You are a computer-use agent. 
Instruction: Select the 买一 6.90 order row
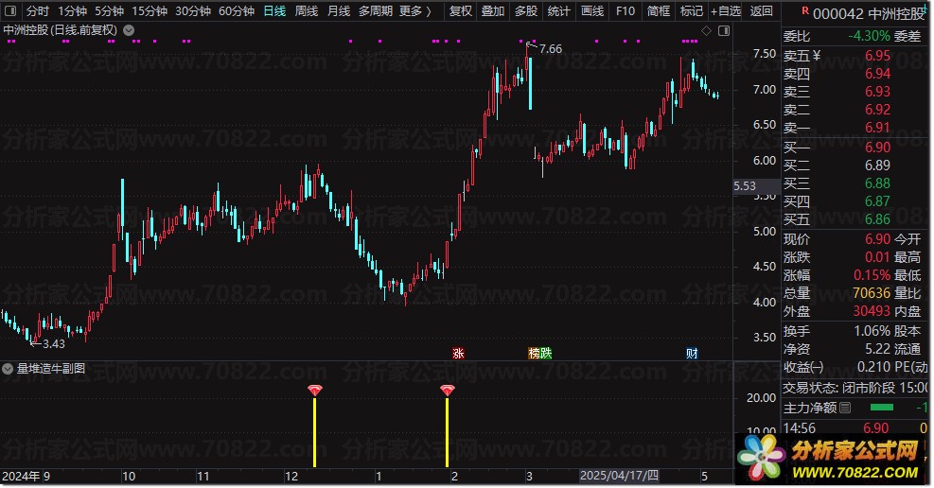[x=855, y=147]
